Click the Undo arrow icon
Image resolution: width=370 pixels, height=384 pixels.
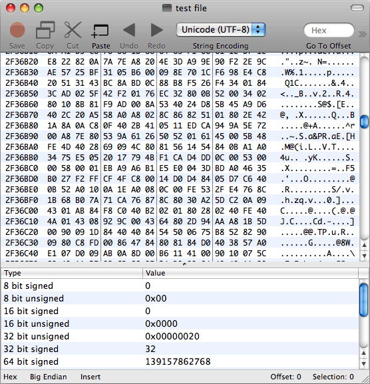coord(129,30)
